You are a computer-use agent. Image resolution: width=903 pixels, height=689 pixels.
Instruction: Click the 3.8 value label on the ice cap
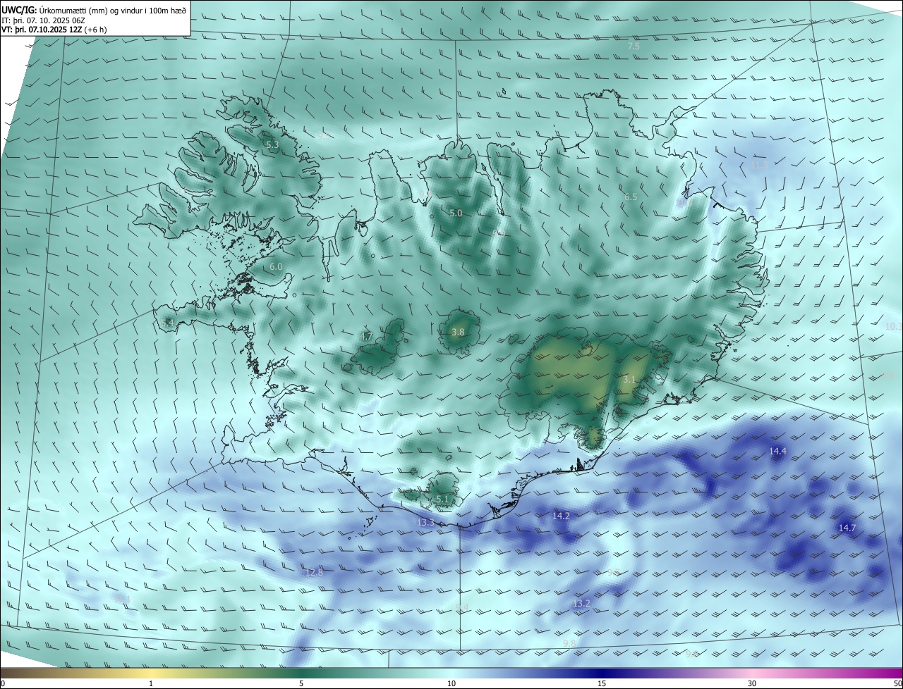click(x=458, y=332)
